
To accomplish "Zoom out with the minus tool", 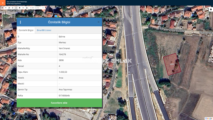I will pos(6,8).
